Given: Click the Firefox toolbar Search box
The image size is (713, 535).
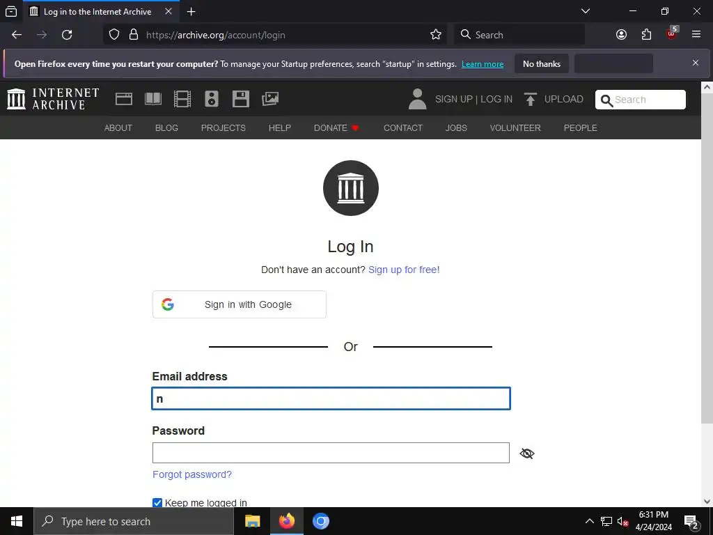Looking at the screenshot, I should tap(519, 35).
